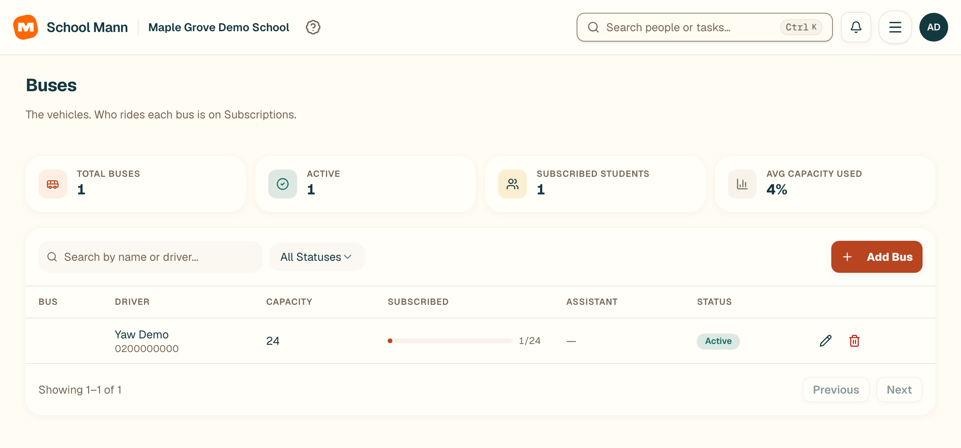Expand the All Statuses filter
Image resolution: width=961 pixels, height=448 pixels.
(316, 257)
